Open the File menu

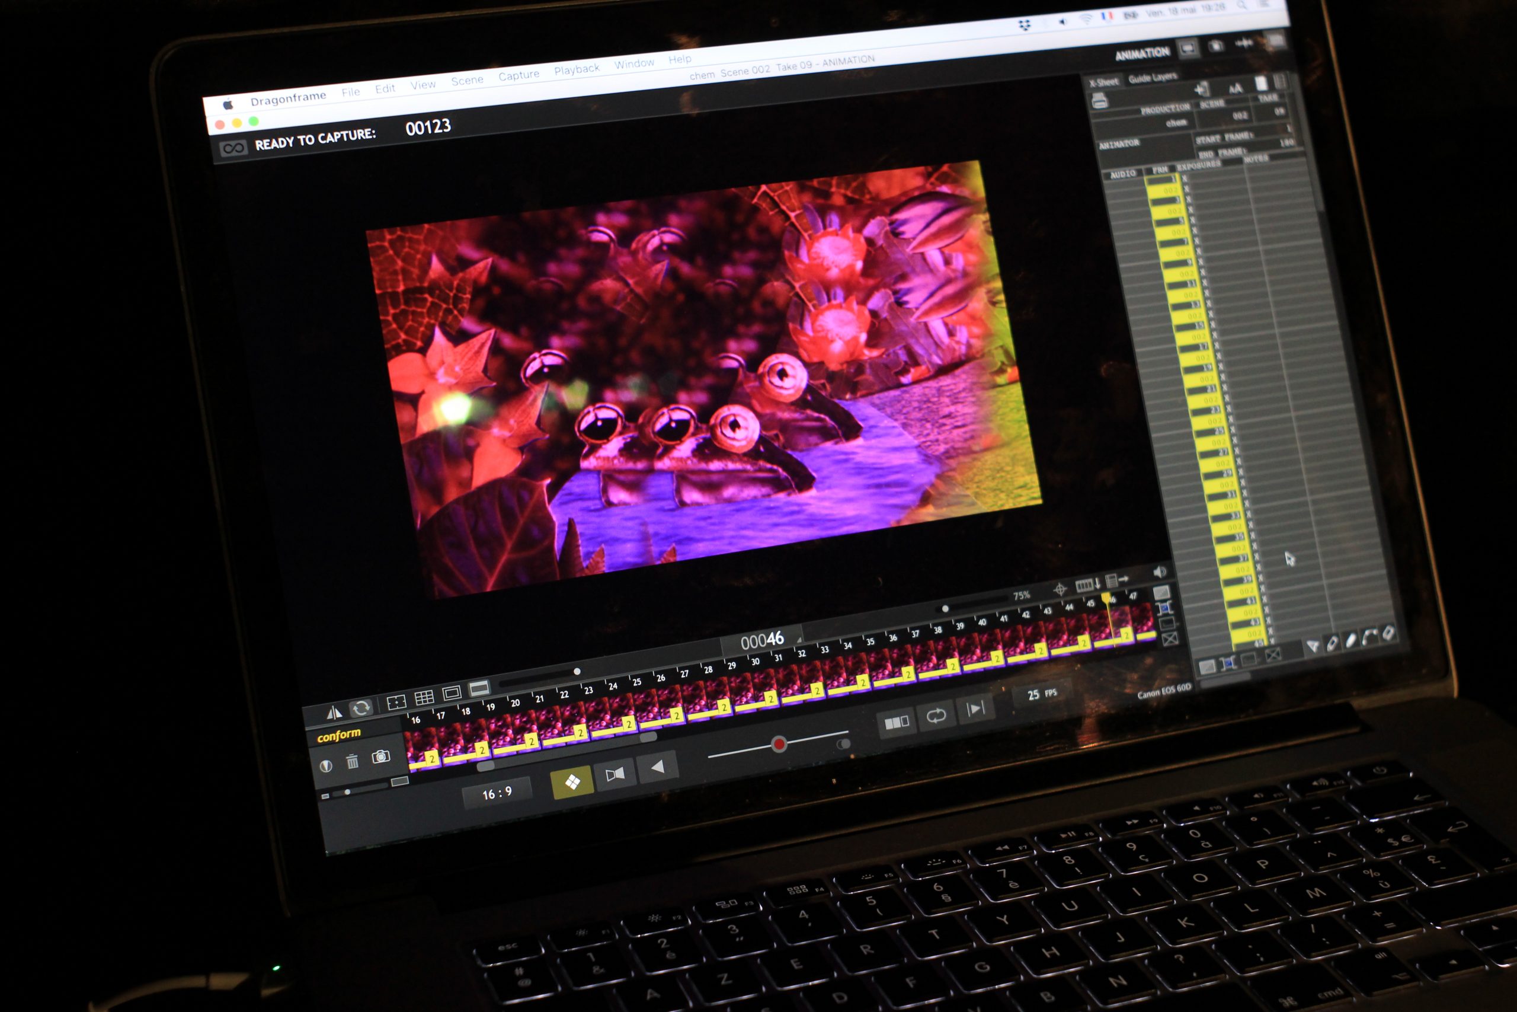tap(350, 92)
